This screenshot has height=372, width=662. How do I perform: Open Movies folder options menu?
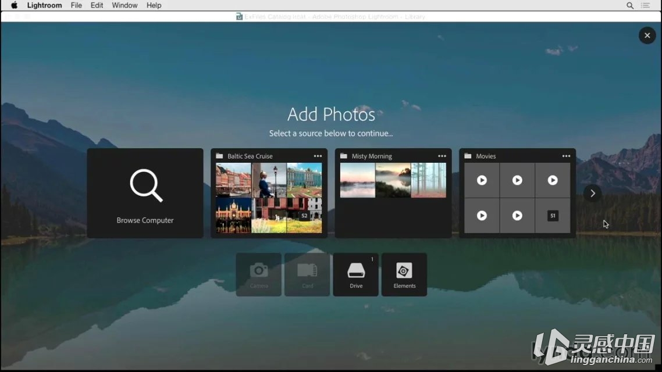pyautogui.click(x=566, y=156)
